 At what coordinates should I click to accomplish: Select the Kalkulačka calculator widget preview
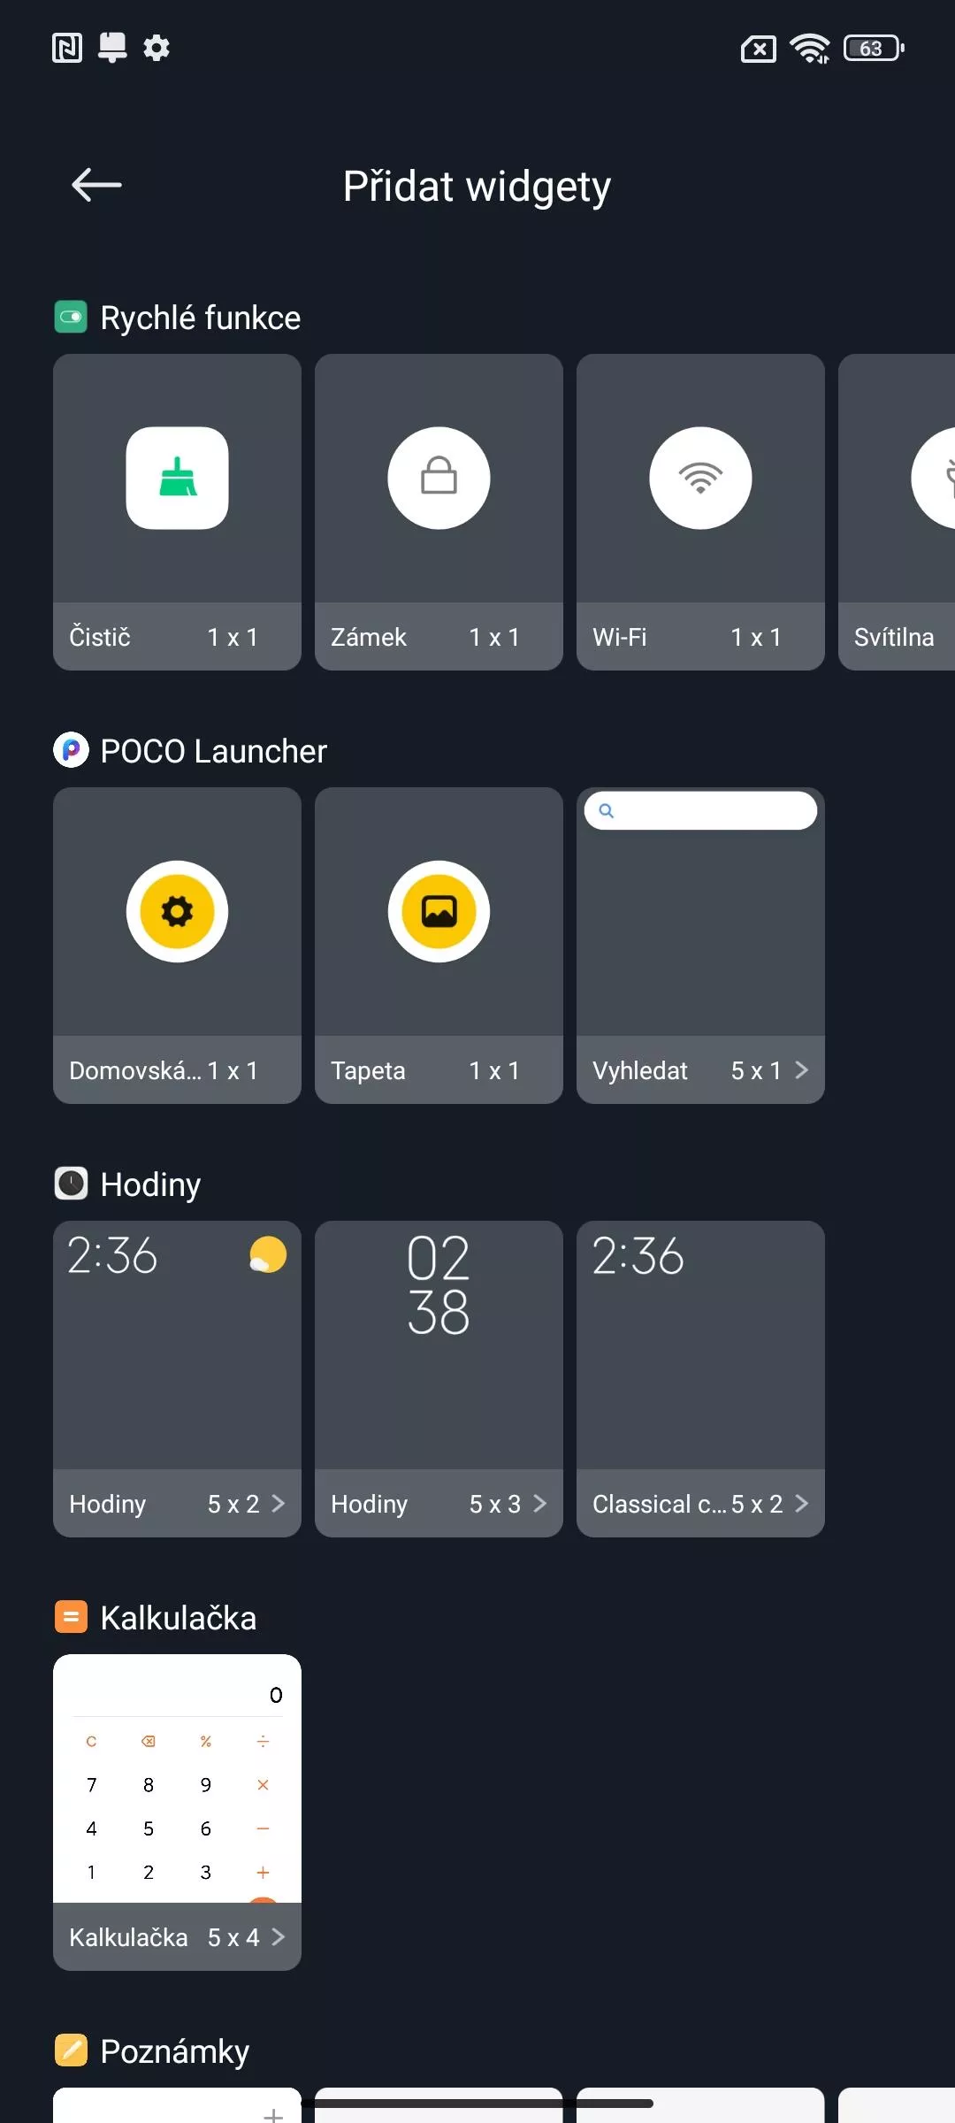click(x=177, y=1778)
